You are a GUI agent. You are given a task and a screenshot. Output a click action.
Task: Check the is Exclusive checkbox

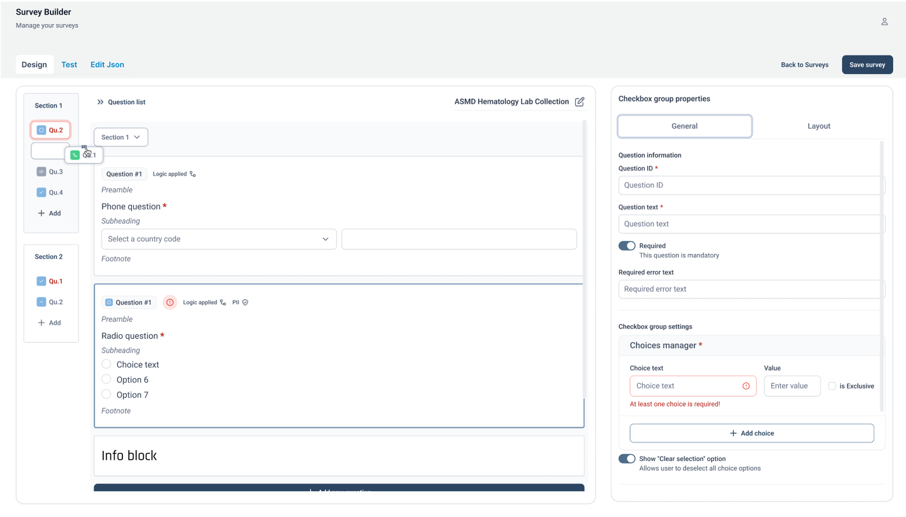click(832, 386)
